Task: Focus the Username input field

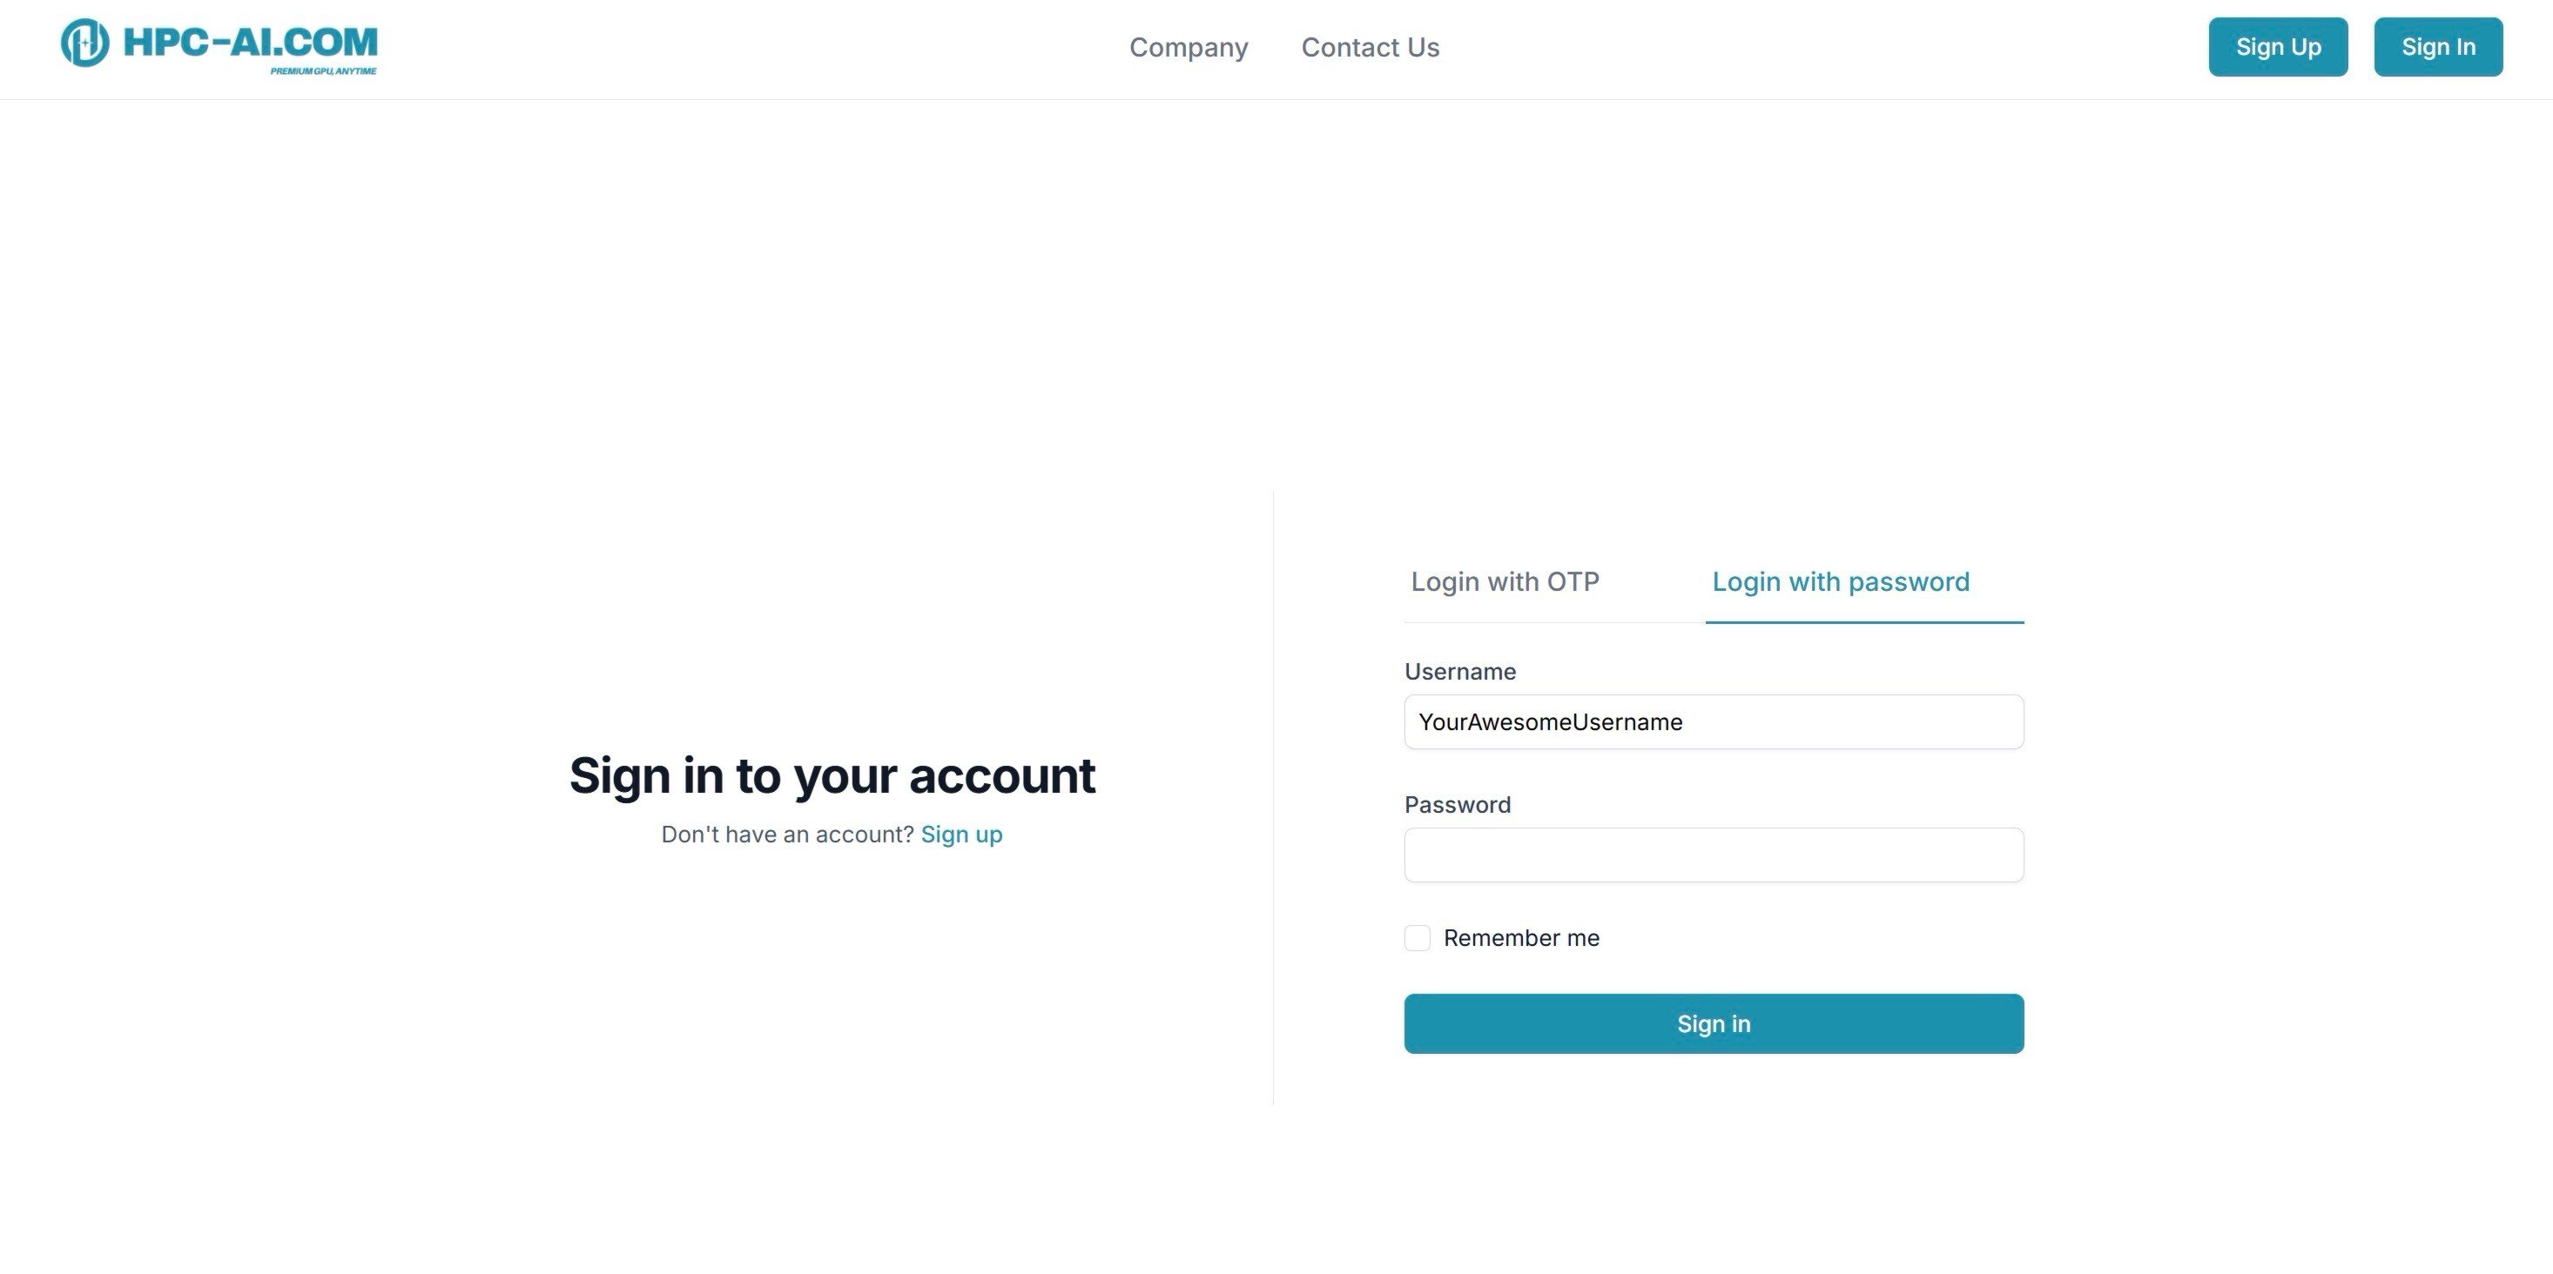Action: [1714, 722]
